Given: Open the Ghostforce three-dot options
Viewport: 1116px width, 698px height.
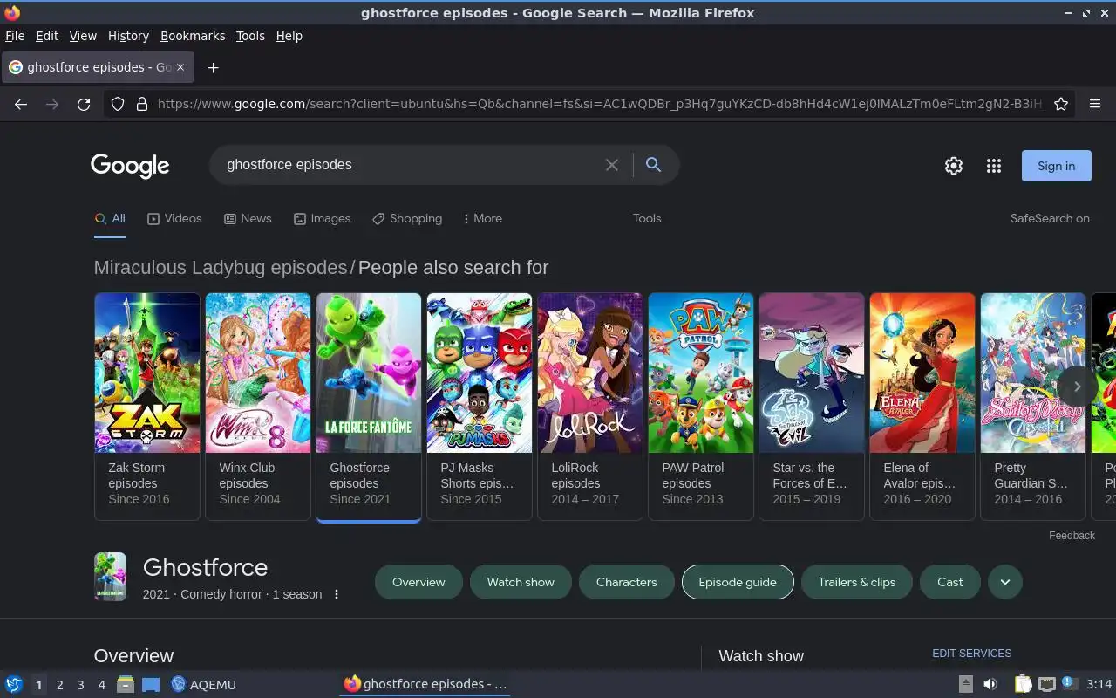Looking at the screenshot, I should click(x=337, y=594).
